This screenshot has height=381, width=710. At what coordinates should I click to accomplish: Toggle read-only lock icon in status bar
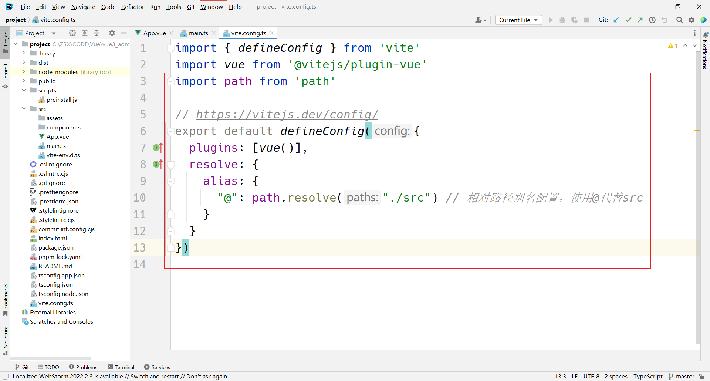702,376
